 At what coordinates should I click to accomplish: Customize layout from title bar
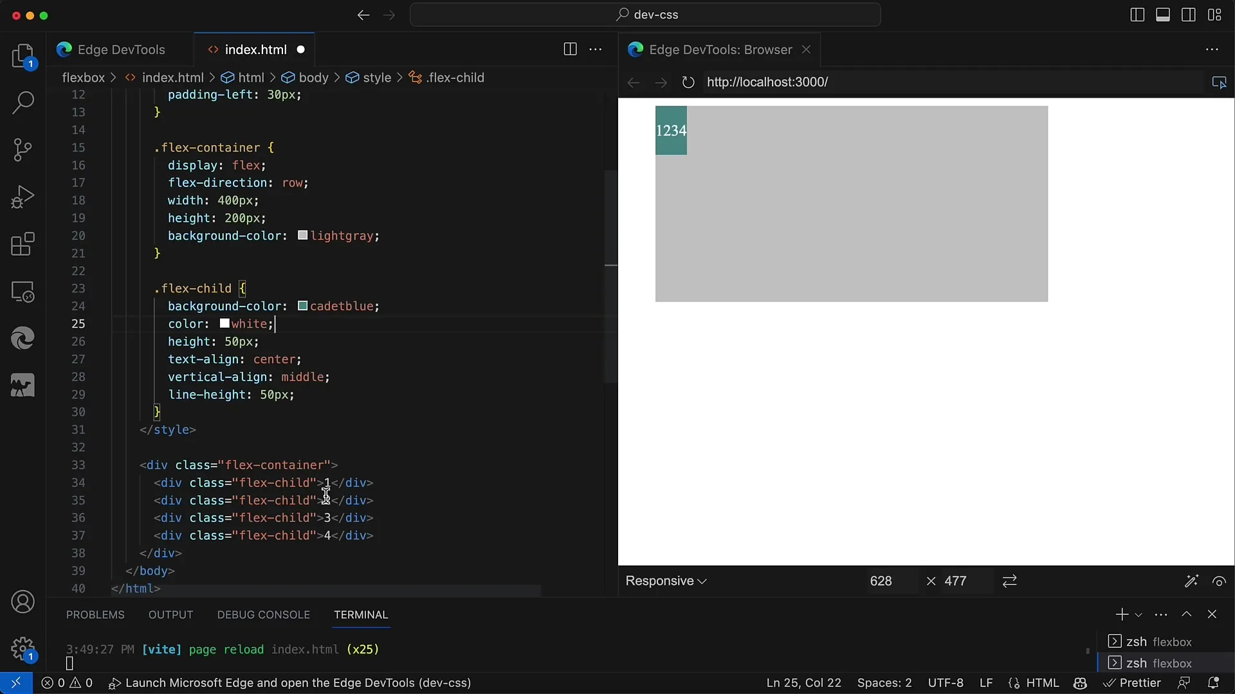click(x=1214, y=15)
